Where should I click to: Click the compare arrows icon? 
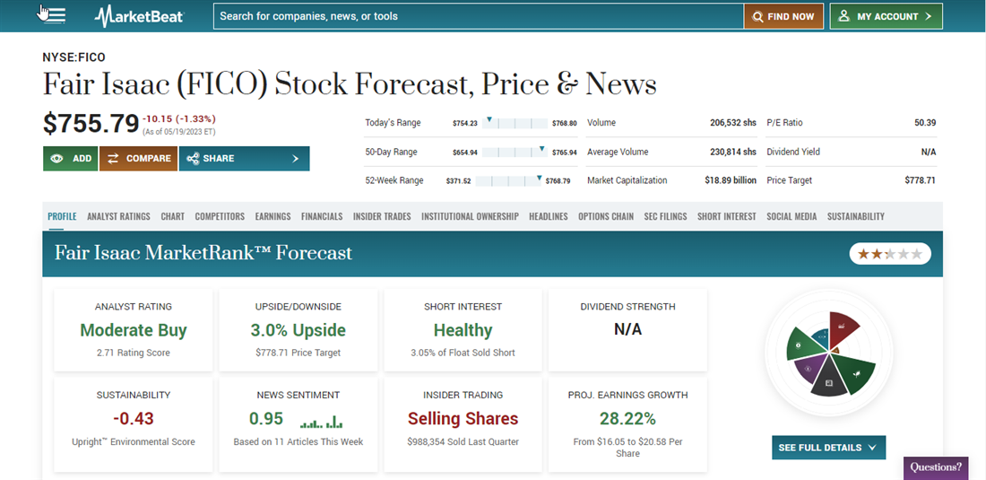coord(114,159)
